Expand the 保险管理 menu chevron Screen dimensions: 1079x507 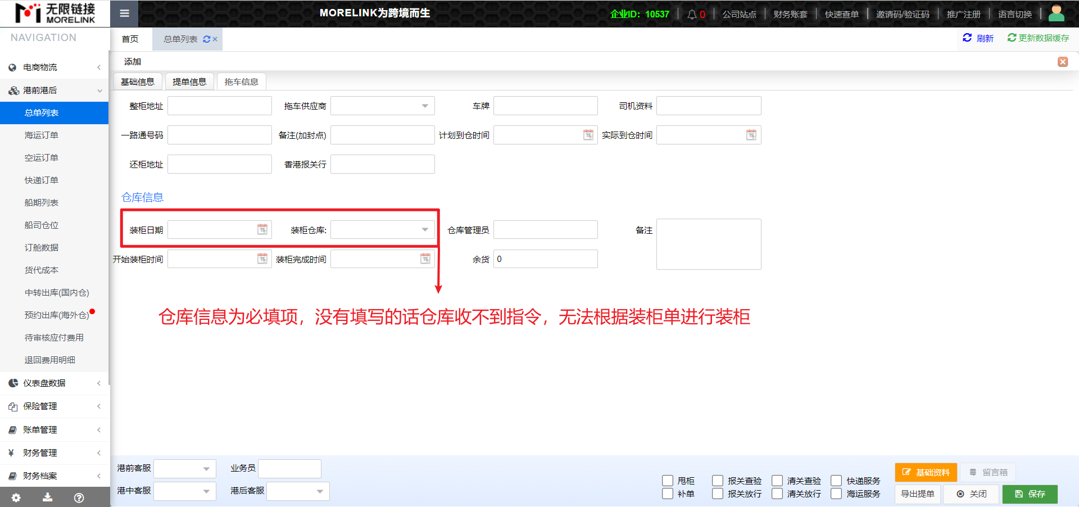[99, 406]
